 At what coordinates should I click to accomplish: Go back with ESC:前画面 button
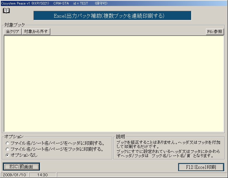(x=21, y=167)
